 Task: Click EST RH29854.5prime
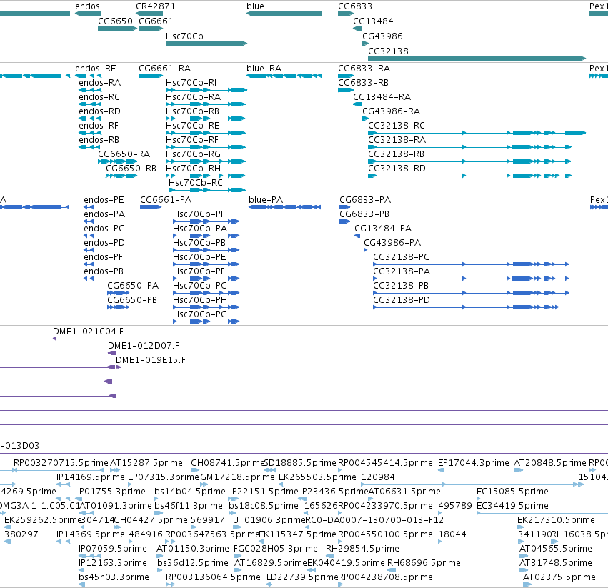[362, 549]
